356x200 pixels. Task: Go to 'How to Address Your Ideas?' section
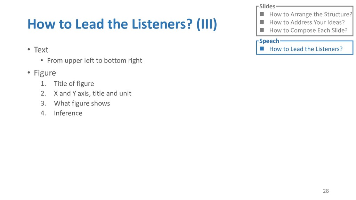(x=307, y=22)
